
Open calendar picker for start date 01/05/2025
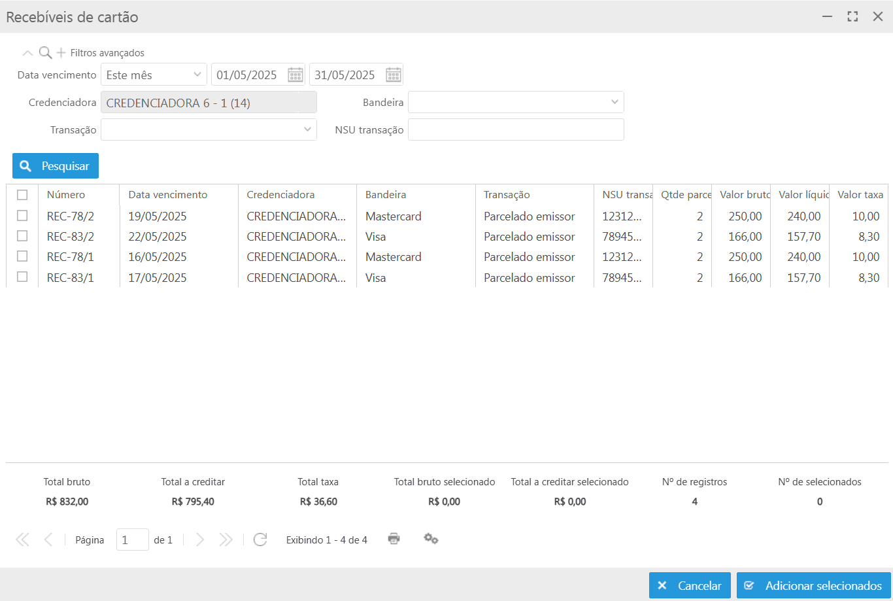(x=295, y=75)
